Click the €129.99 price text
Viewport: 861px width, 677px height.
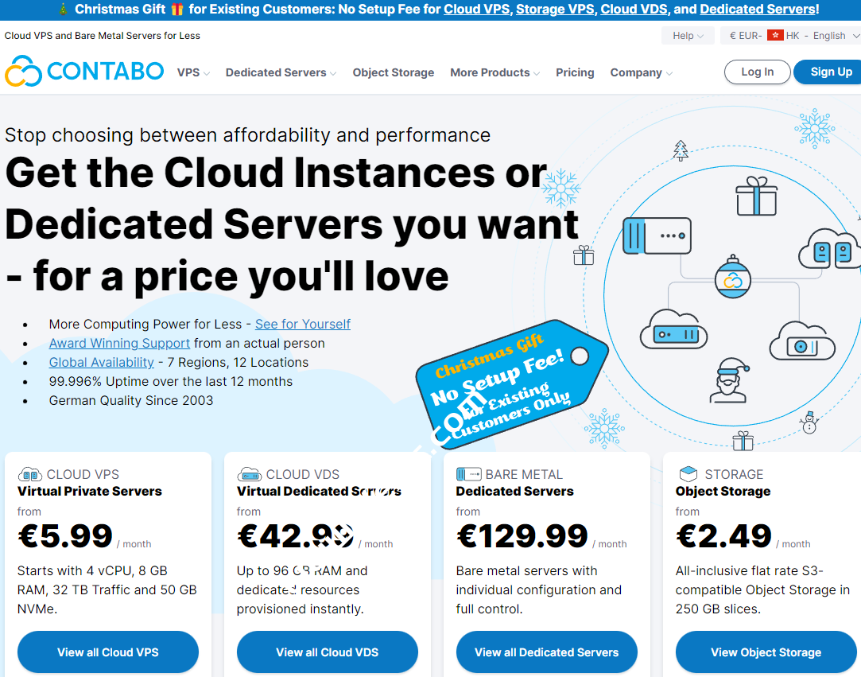tap(522, 536)
